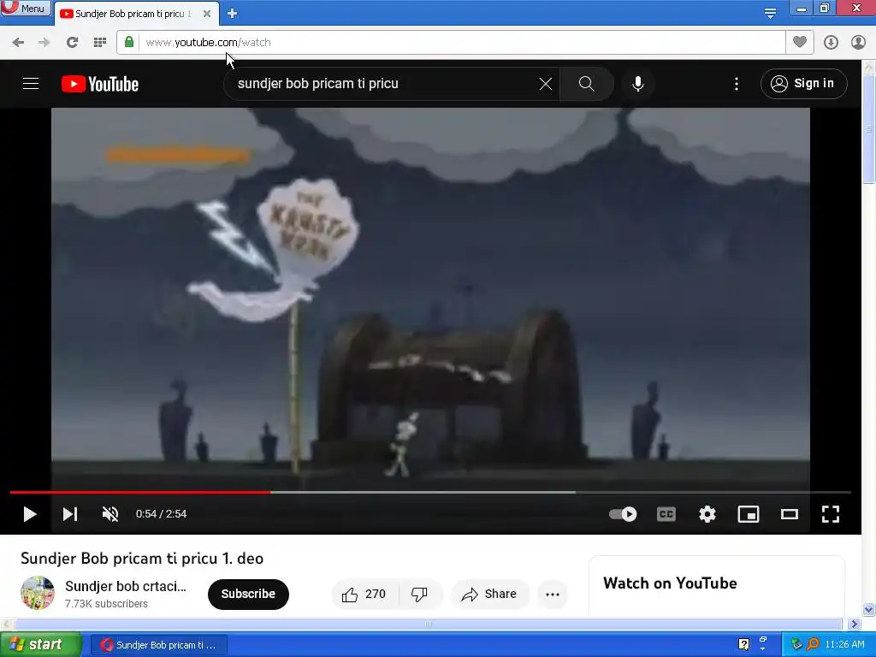Click the Sign in button
876x657 pixels.
pyautogui.click(x=804, y=84)
